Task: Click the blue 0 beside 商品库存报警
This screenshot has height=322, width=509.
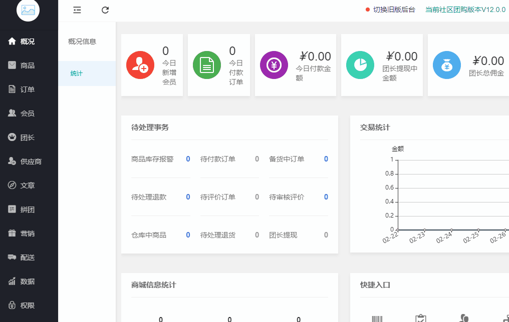Action: tap(187, 158)
